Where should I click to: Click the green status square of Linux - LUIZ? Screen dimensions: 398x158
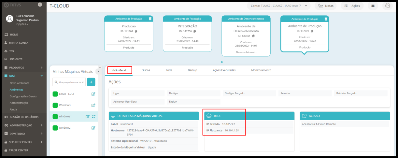pos(55,94)
